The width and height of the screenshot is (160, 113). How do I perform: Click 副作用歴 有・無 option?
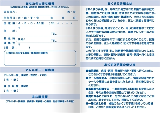[x=11, y=91]
